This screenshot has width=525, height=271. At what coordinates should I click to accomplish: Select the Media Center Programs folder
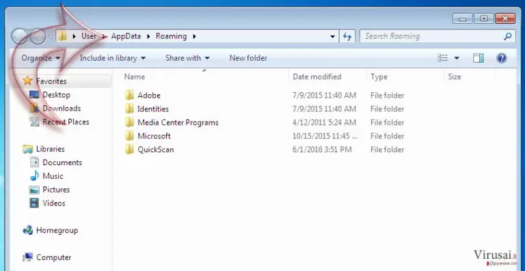click(178, 122)
